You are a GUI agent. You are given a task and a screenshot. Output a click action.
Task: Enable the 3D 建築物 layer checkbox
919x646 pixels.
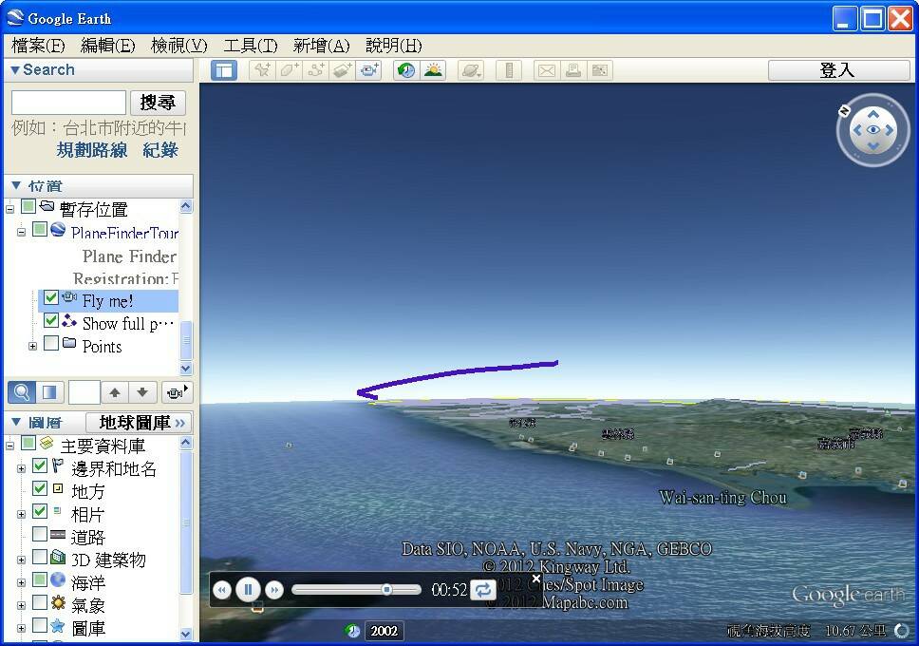[x=40, y=557]
